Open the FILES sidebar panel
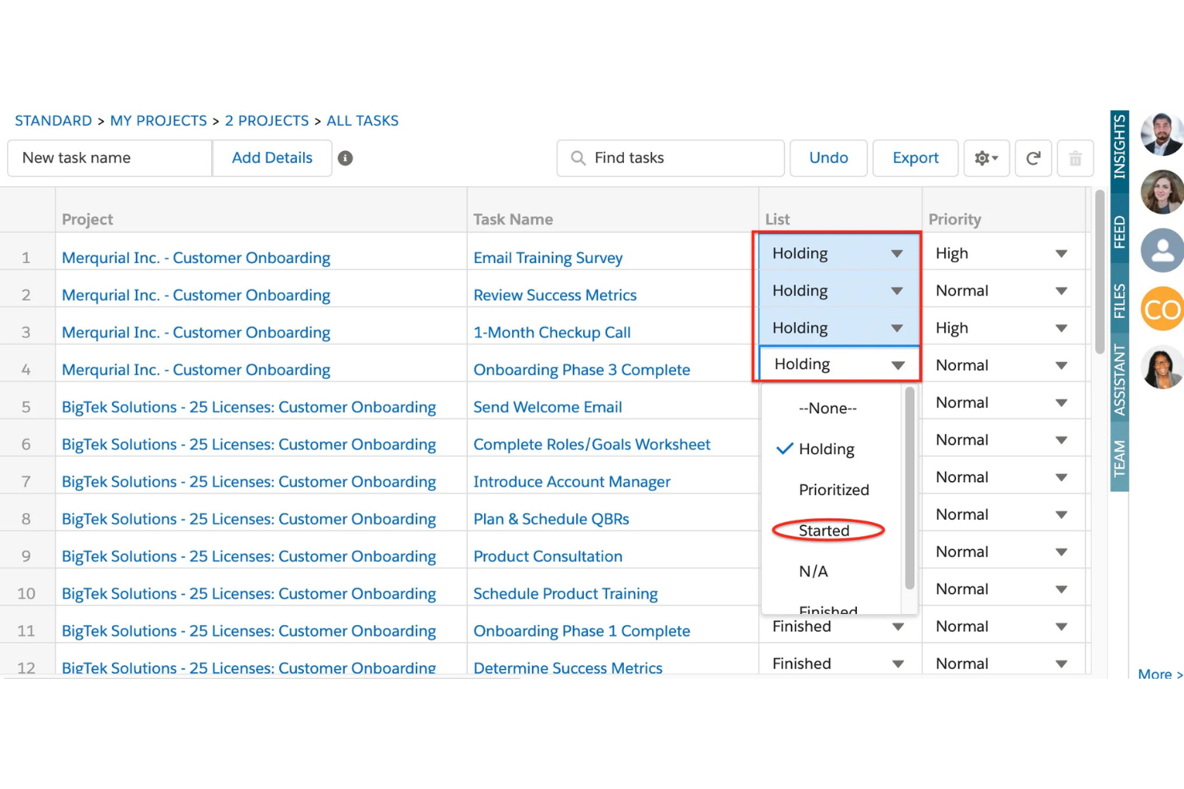Screen dimensions: 1184x789 (1119, 300)
